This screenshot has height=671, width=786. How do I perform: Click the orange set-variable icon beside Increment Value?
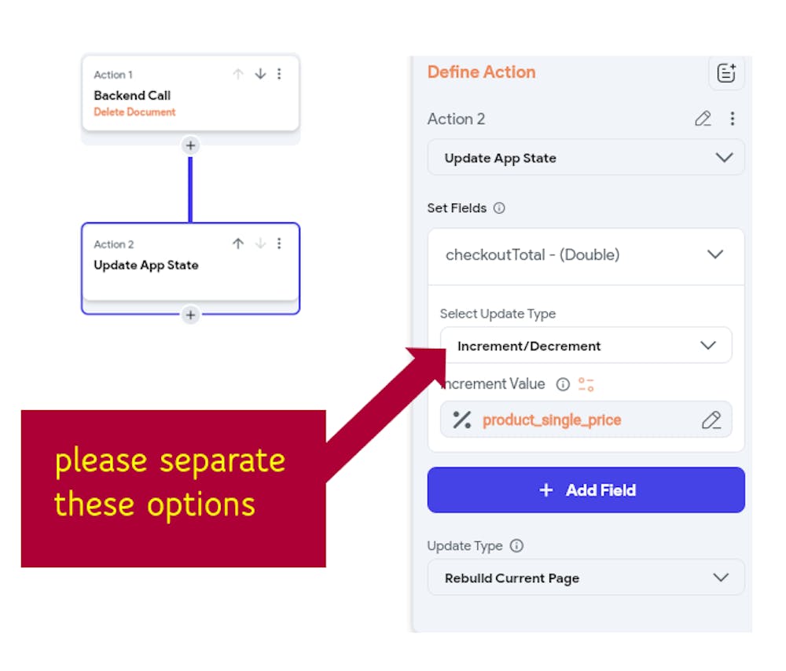[584, 384]
